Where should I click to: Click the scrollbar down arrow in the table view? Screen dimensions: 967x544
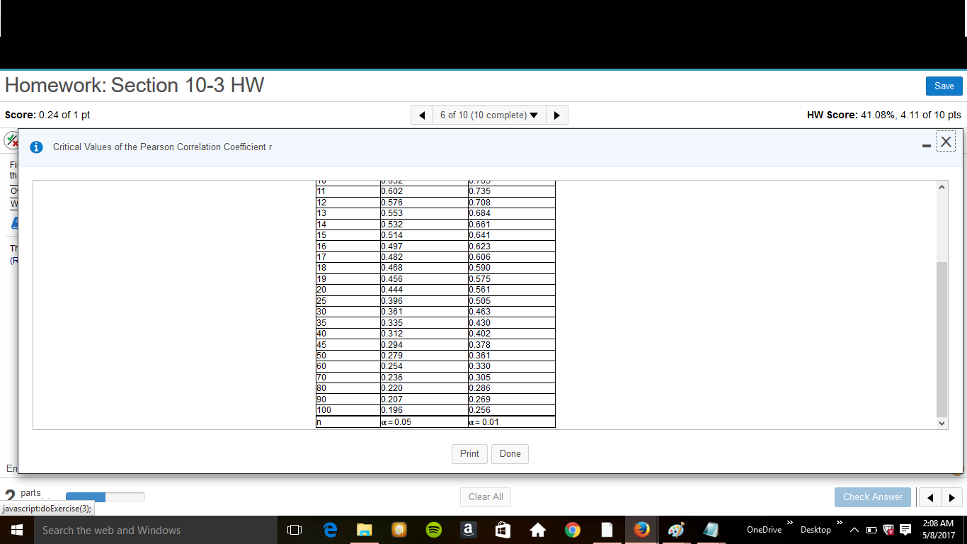(942, 423)
